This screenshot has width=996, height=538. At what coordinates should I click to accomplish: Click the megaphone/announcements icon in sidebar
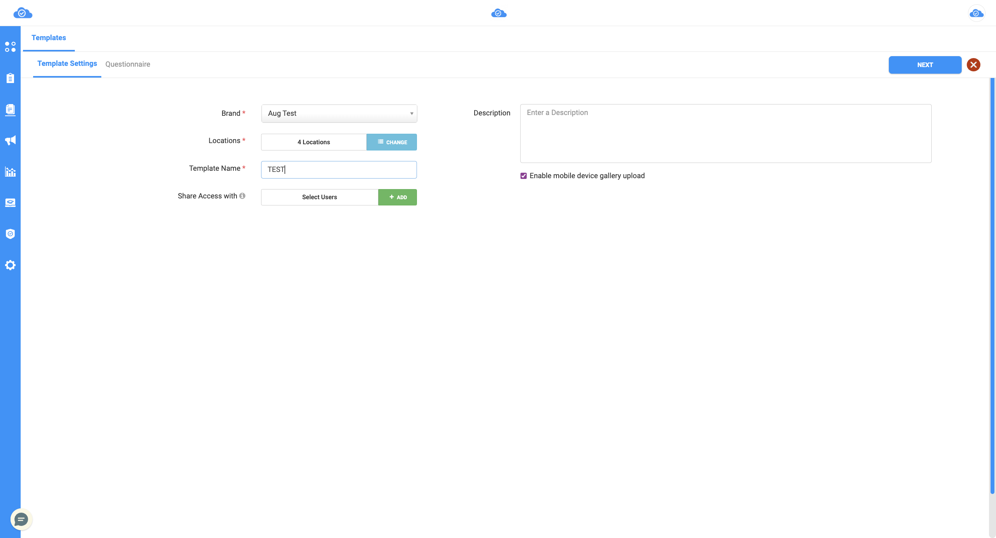click(x=10, y=140)
